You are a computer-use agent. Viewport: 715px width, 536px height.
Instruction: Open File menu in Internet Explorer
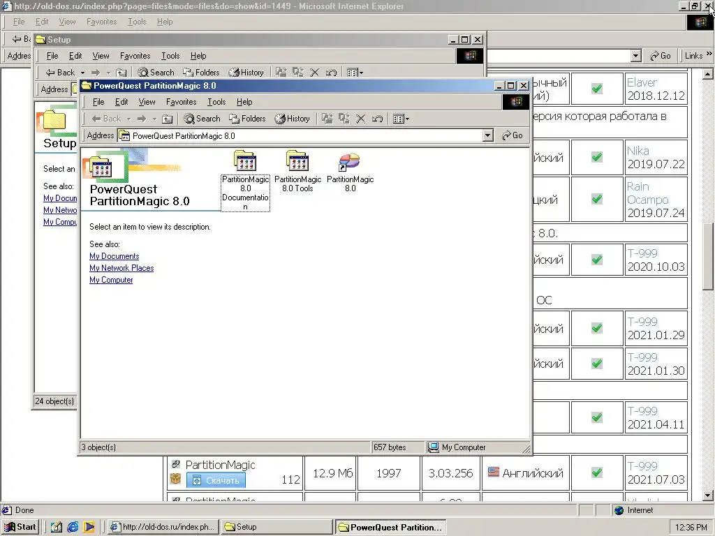tap(19, 22)
